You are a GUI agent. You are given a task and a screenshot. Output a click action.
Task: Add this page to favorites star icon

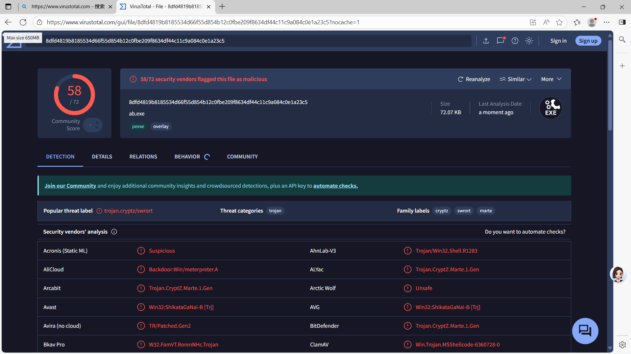[559, 22]
